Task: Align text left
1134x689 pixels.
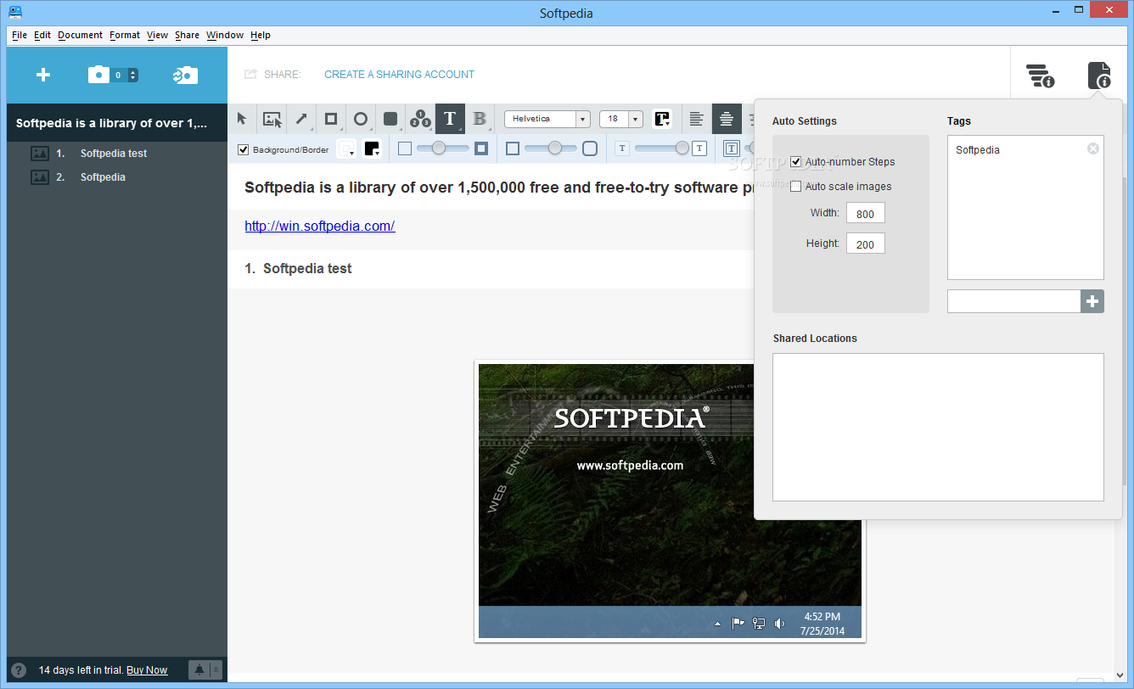Action: click(x=696, y=119)
